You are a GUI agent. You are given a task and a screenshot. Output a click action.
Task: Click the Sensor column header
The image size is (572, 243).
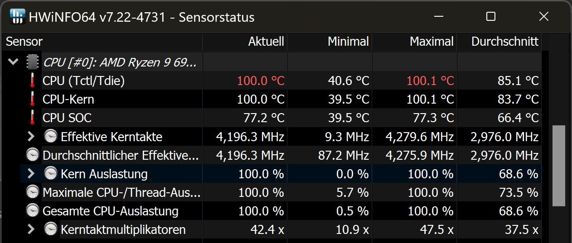(x=24, y=42)
